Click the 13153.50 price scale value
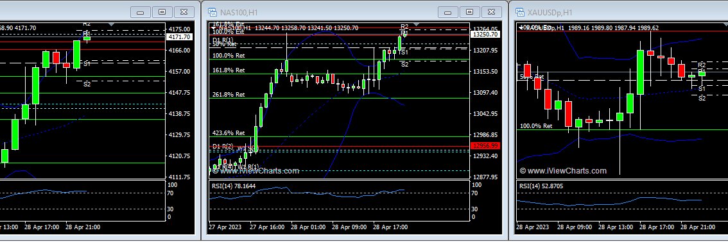Image resolution: width=728 pixels, height=242 pixels. click(x=485, y=71)
